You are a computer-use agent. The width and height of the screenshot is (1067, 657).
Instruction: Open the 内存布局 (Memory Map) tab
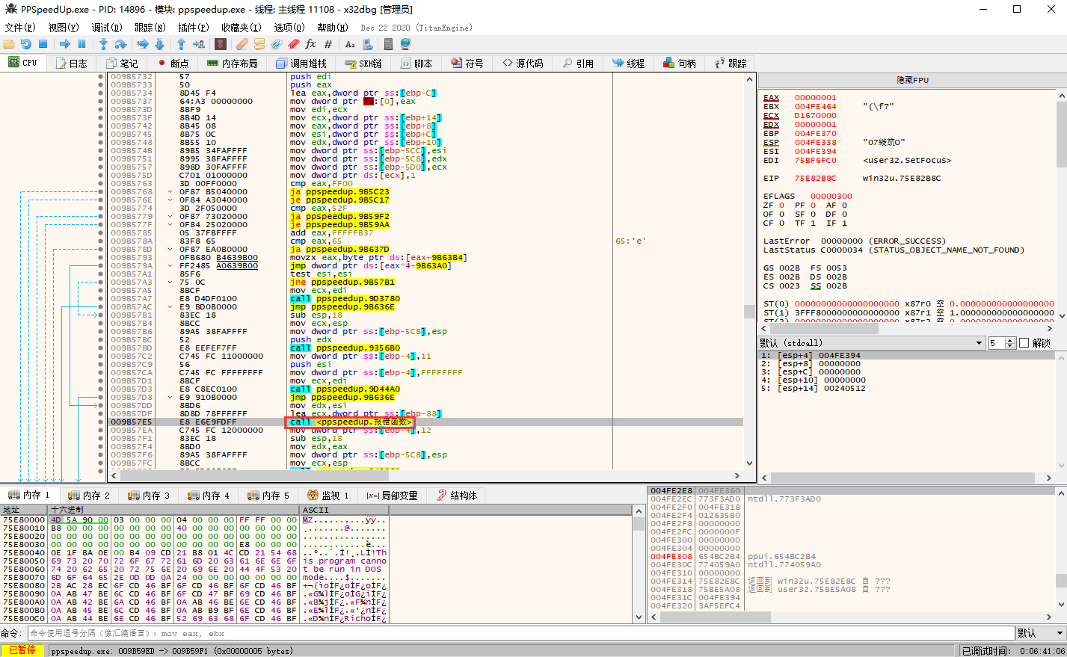tap(233, 63)
